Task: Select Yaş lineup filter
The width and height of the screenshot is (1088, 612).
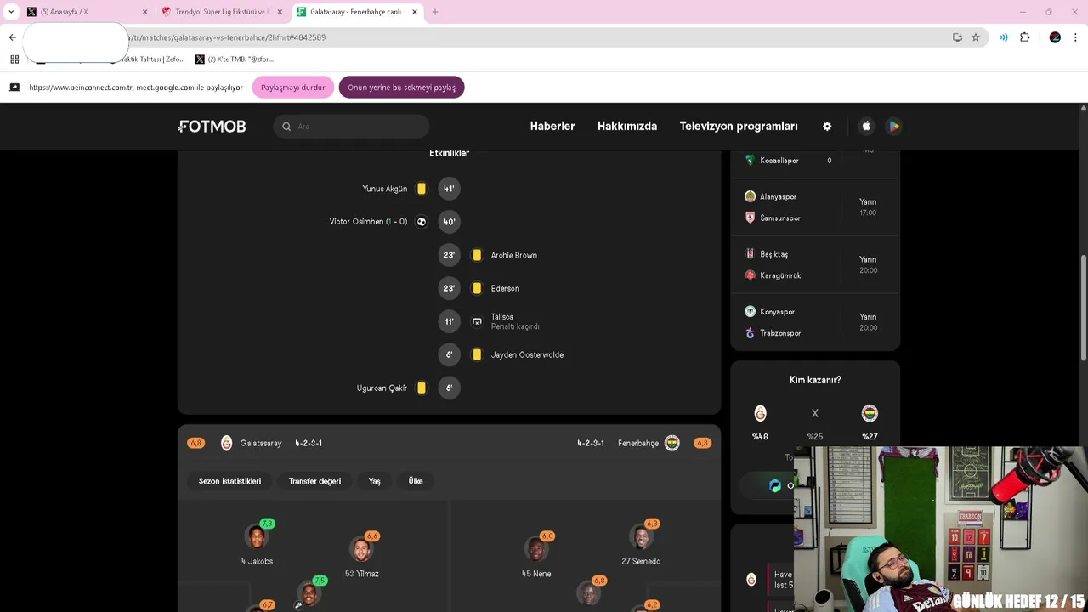Action: tap(374, 481)
